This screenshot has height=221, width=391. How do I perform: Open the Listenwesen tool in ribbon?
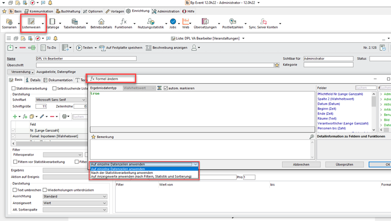(x=31, y=23)
